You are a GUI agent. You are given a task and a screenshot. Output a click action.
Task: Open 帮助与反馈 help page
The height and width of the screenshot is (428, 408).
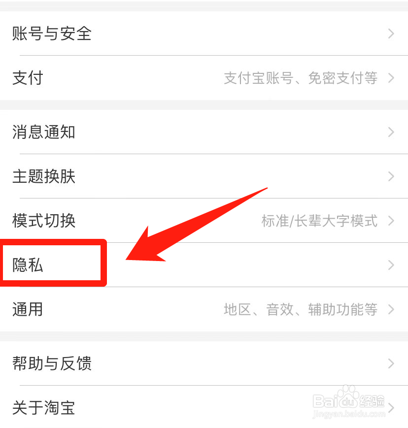pyautogui.click(x=204, y=363)
